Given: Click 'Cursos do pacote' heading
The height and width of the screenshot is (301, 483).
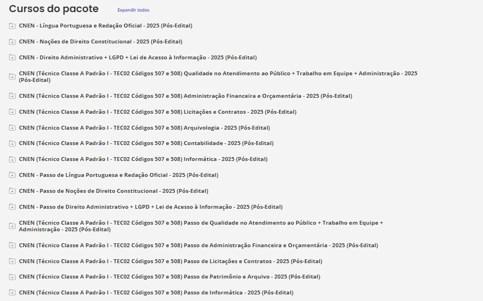Looking at the screenshot, I should tap(54, 9).
